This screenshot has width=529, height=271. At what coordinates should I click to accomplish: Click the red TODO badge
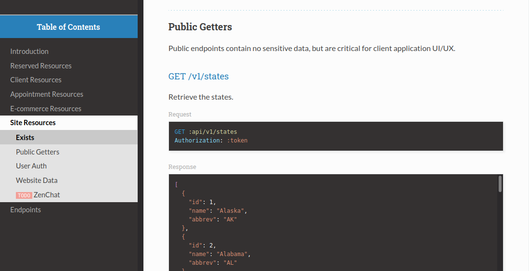point(24,195)
